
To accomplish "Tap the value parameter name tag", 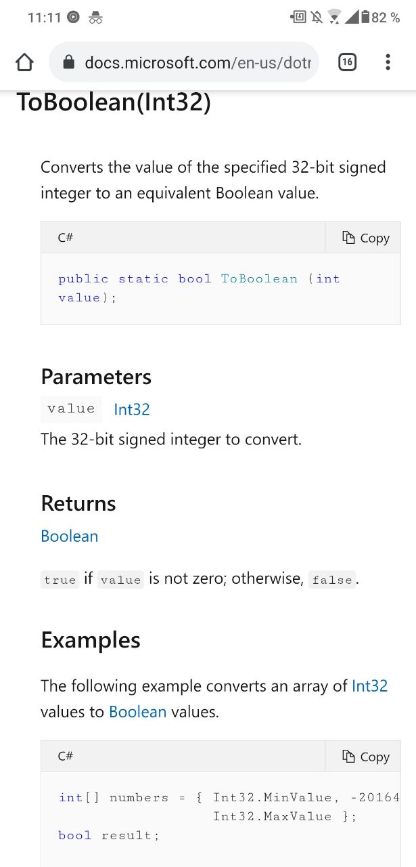I will pos(71,408).
